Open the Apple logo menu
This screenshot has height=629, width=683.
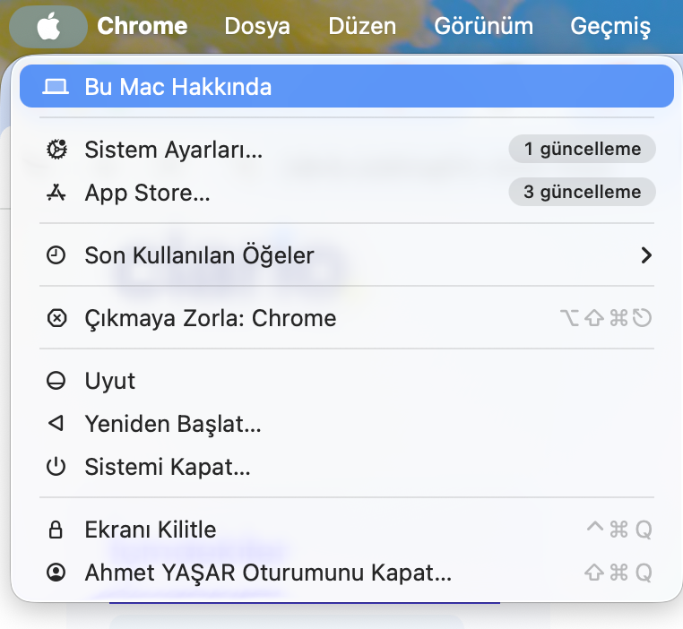point(48,27)
